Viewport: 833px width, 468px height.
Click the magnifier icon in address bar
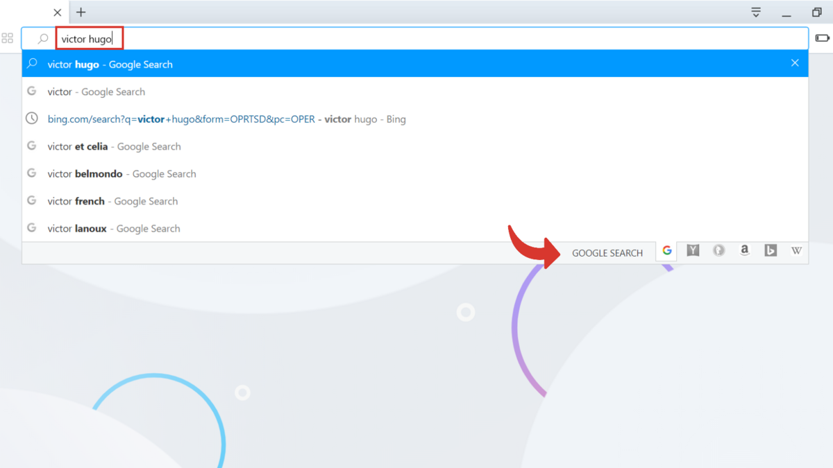click(43, 39)
